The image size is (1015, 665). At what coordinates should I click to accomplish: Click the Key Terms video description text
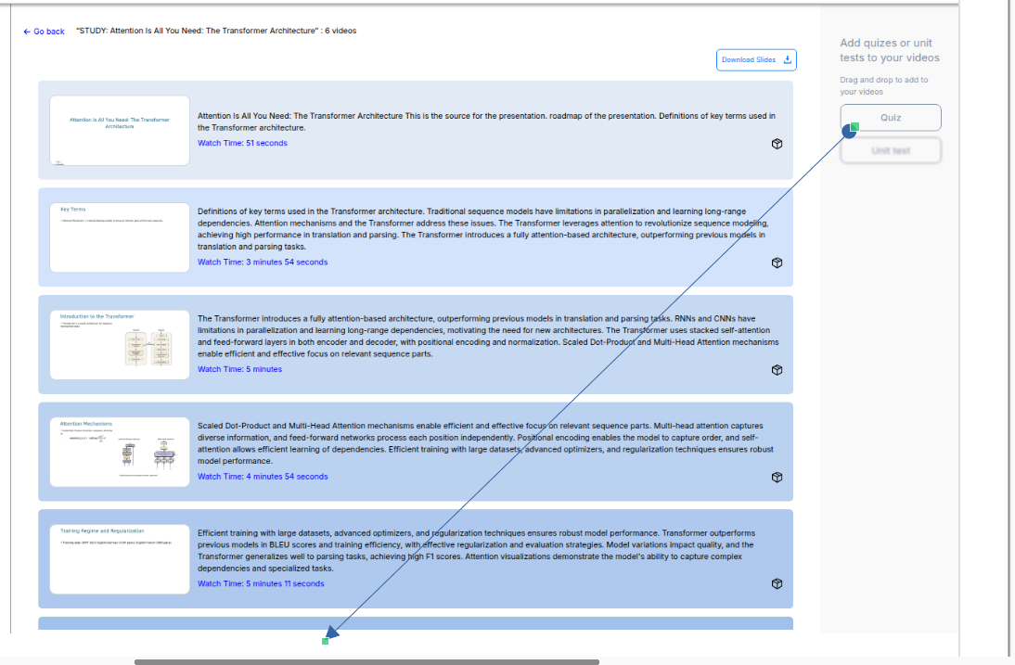click(x=482, y=229)
